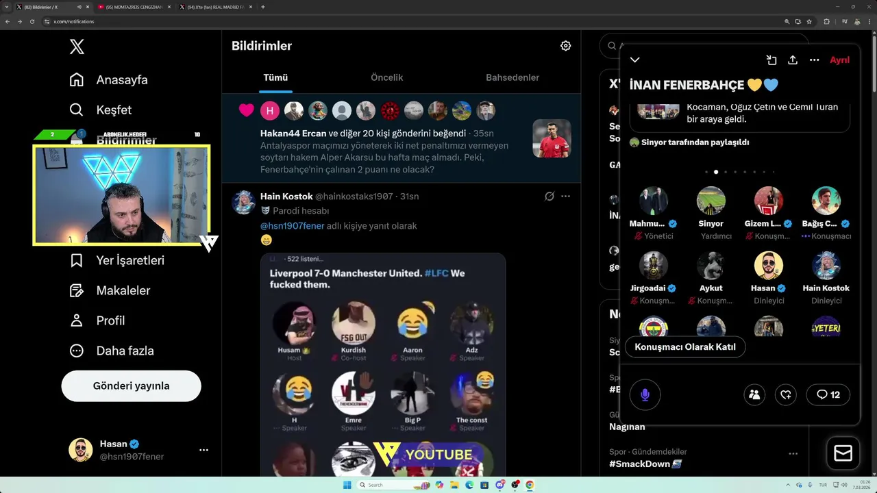Open notification settings gear icon
The height and width of the screenshot is (493, 877).
(x=565, y=46)
